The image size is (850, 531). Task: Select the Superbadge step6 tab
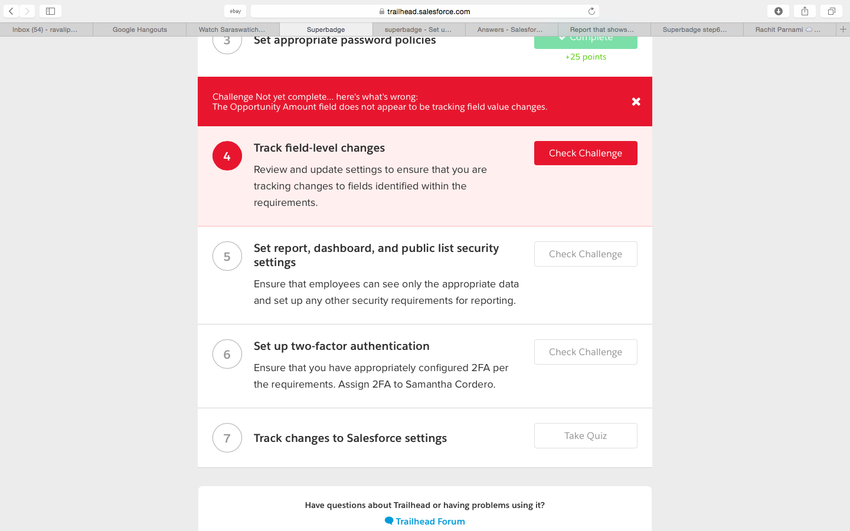pos(695,29)
